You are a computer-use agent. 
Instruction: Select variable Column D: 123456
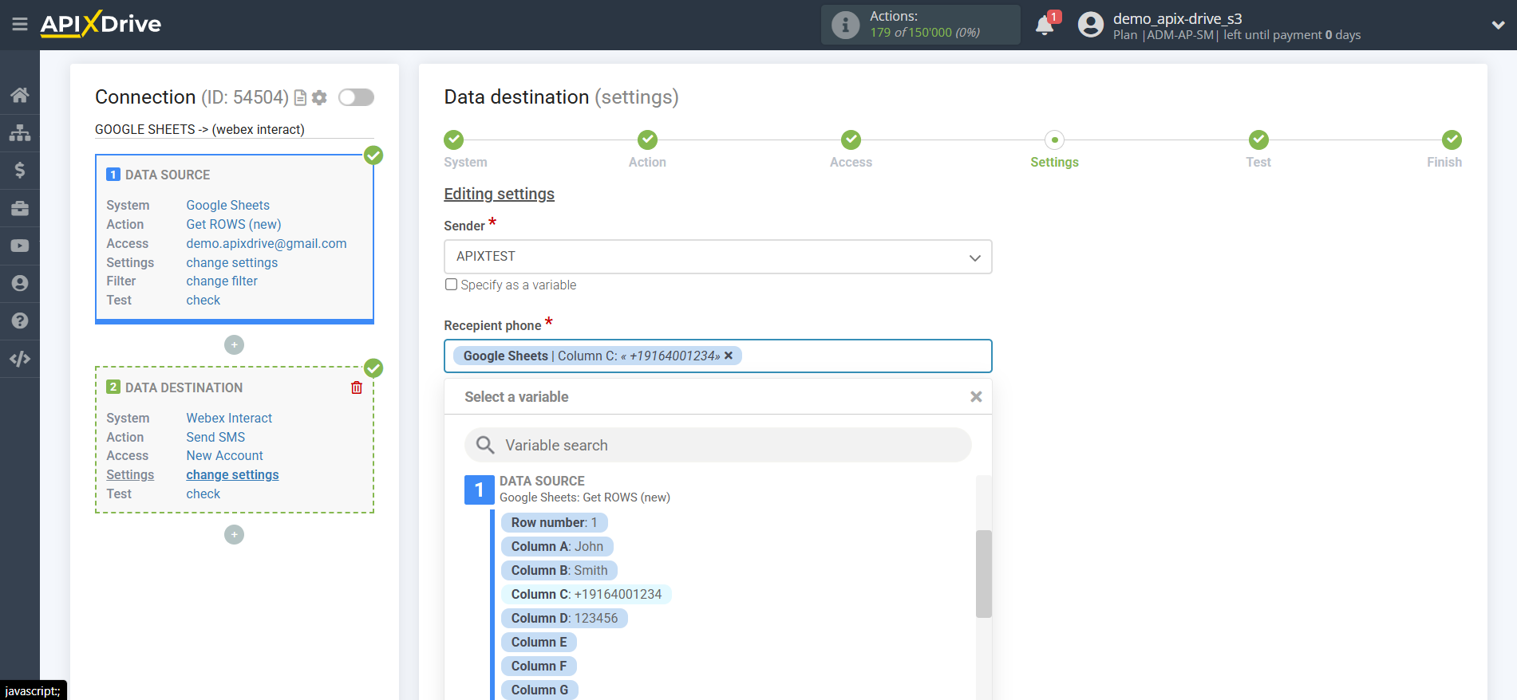564,618
